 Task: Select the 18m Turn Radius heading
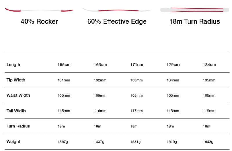195,21
